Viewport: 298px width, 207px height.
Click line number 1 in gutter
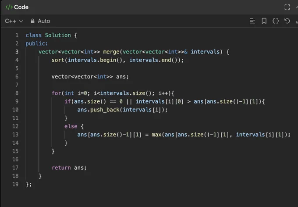(x=17, y=35)
